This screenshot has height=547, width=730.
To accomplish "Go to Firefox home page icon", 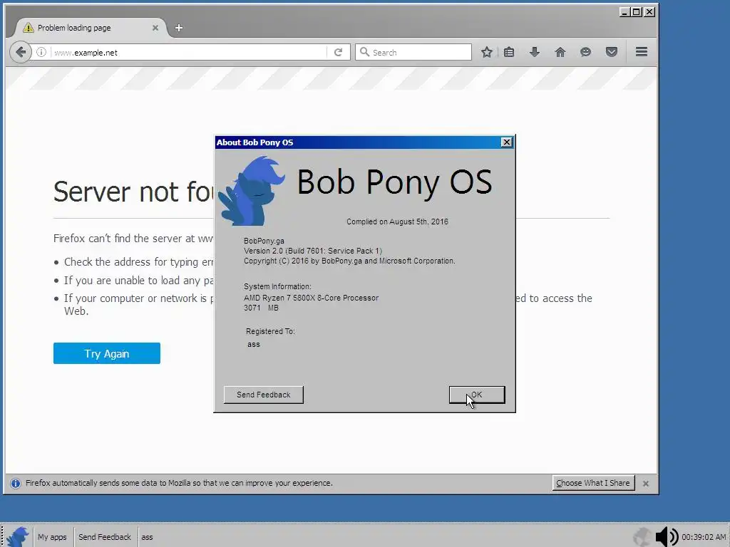I will tap(560, 52).
